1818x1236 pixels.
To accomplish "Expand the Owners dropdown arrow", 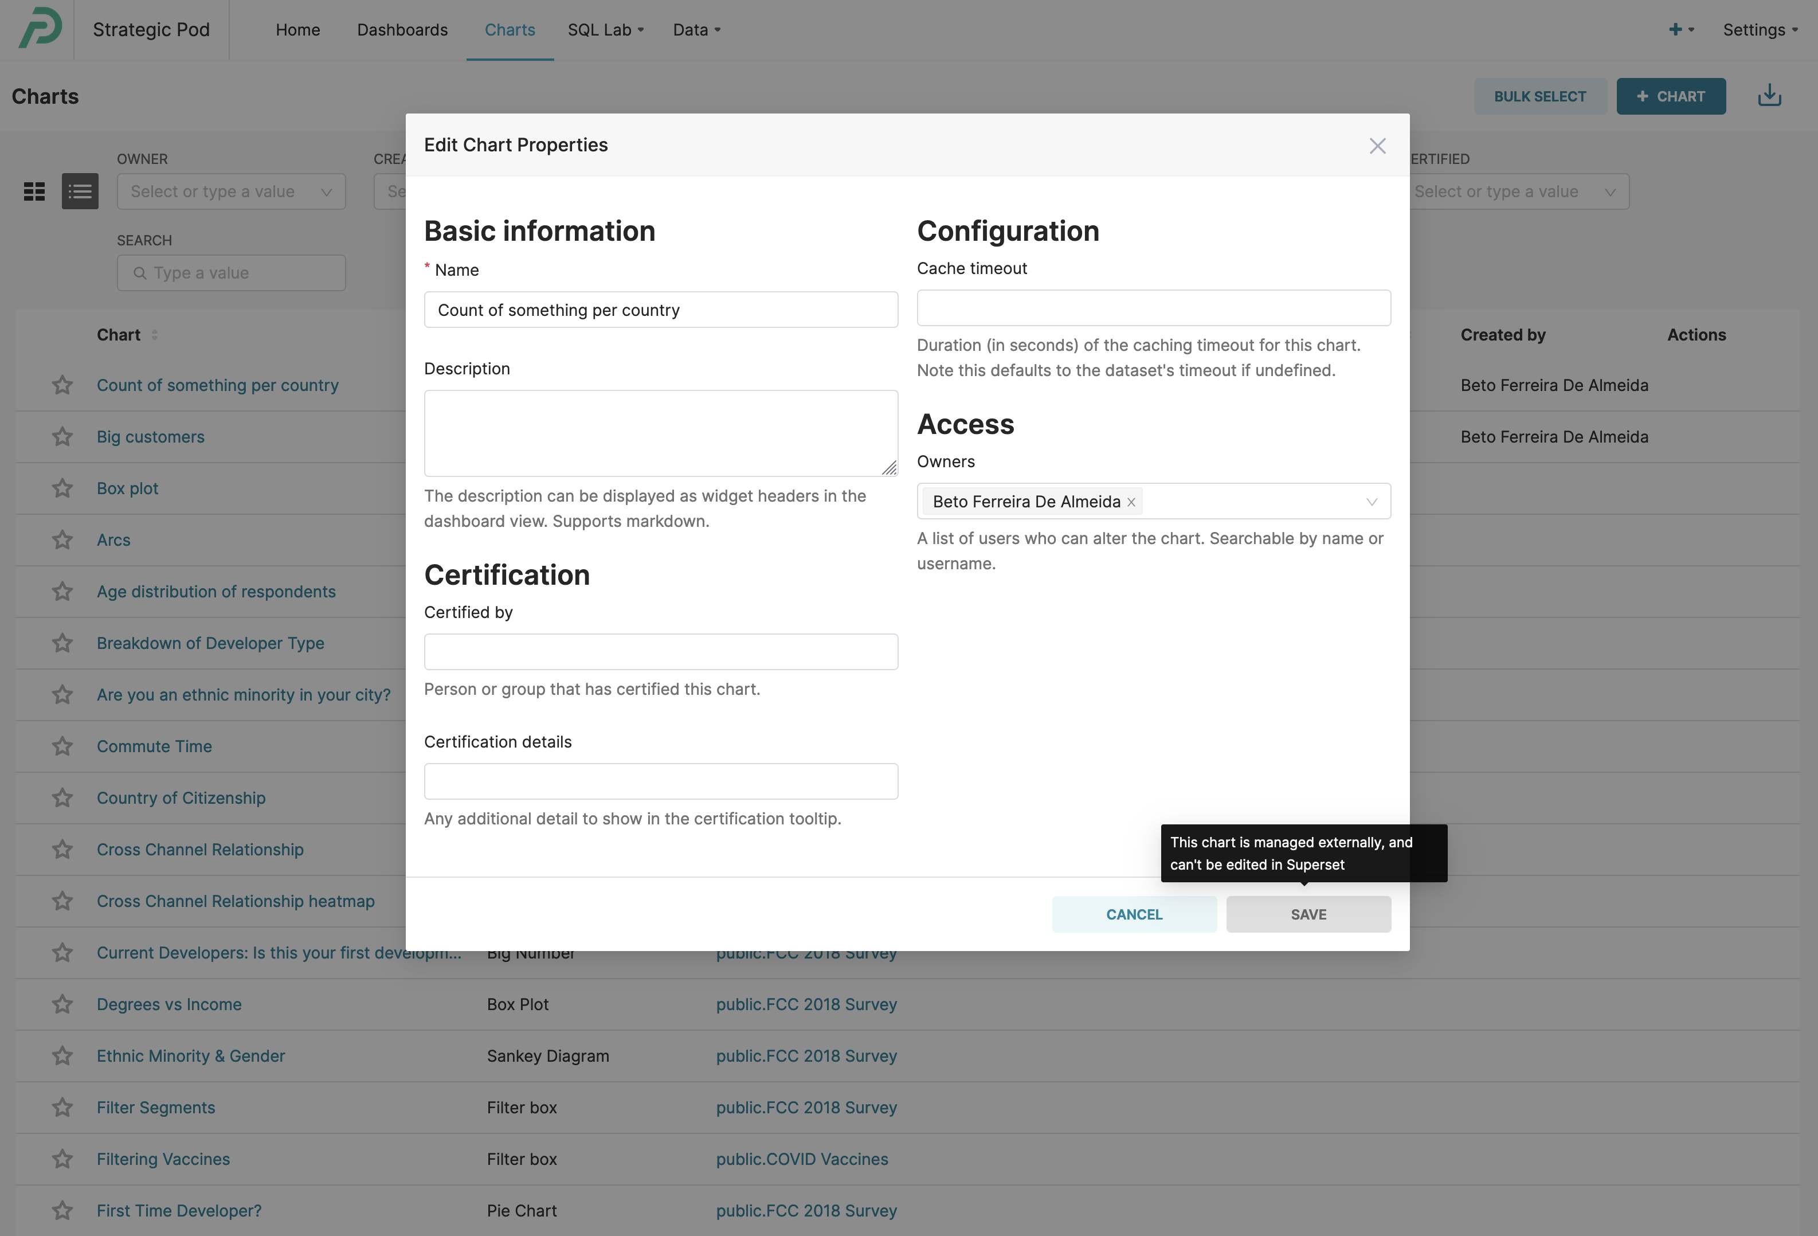I will pyautogui.click(x=1372, y=502).
